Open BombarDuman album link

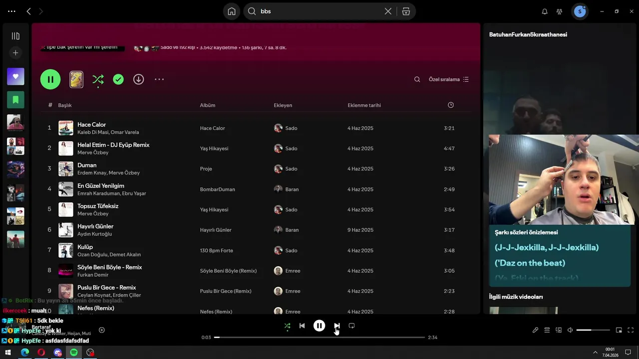coord(218,189)
